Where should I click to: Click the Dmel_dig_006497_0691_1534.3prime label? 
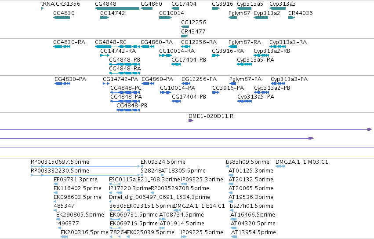(160, 197)
